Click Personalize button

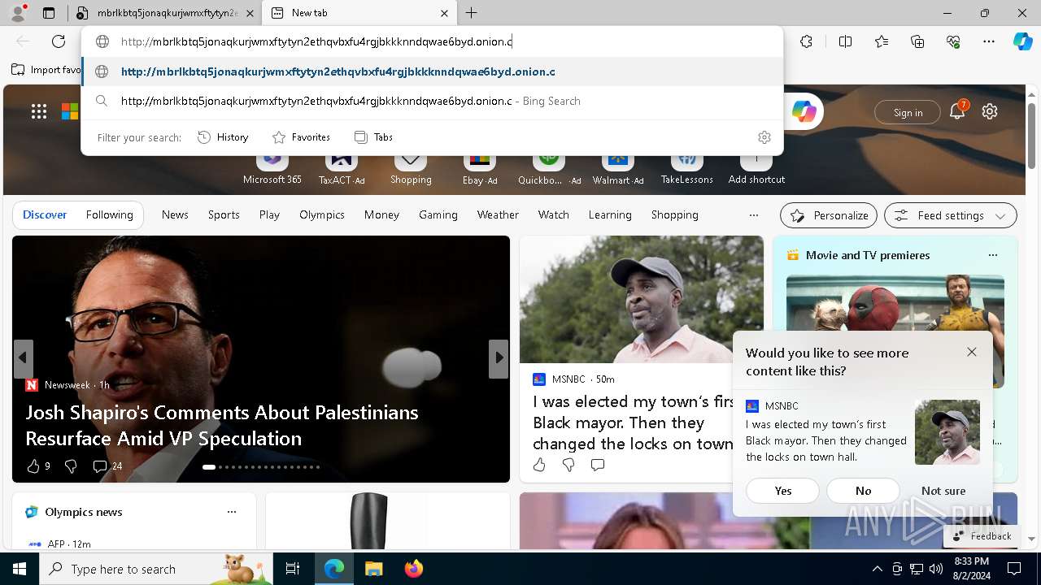[x=829, y=215]
